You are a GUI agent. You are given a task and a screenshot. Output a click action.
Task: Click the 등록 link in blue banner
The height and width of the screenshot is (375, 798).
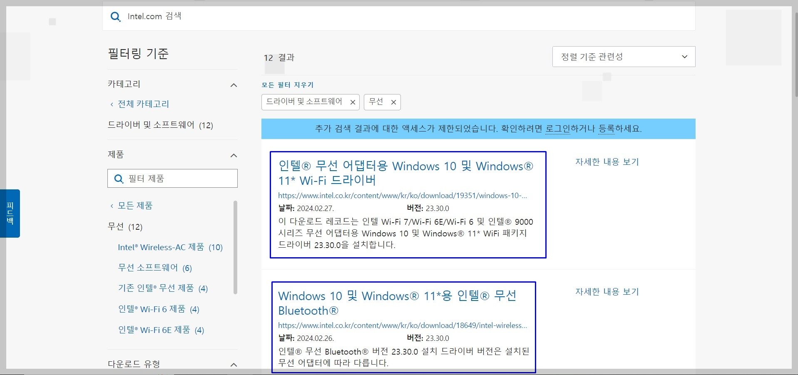coord(606,129)
